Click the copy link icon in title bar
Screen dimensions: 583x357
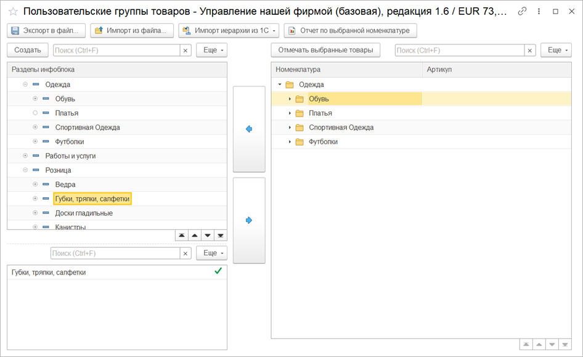[x=522, y=11]
